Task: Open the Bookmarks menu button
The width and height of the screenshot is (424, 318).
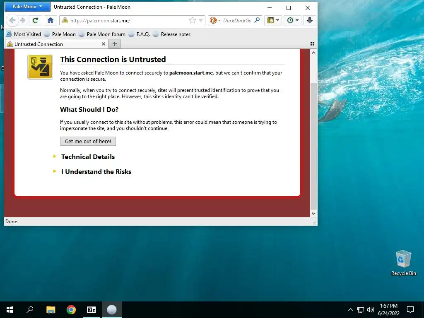Action: (273, 20)
